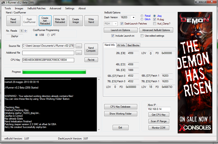Click the xeBuild Version status text
The image size is (218, 144).
point(17,138)
